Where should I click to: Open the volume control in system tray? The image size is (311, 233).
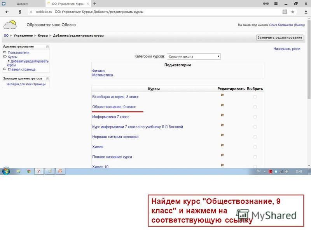(287, 171)
